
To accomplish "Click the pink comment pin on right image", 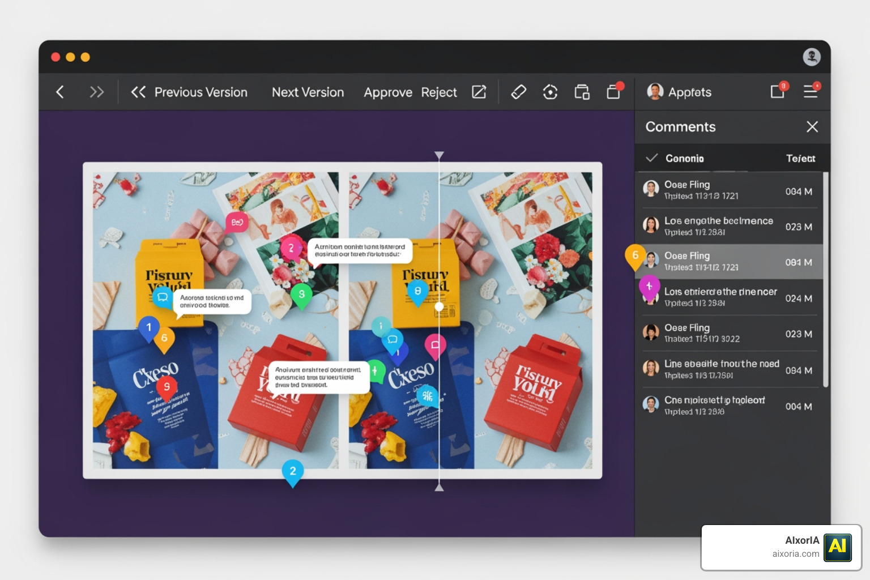I will 435,346.
